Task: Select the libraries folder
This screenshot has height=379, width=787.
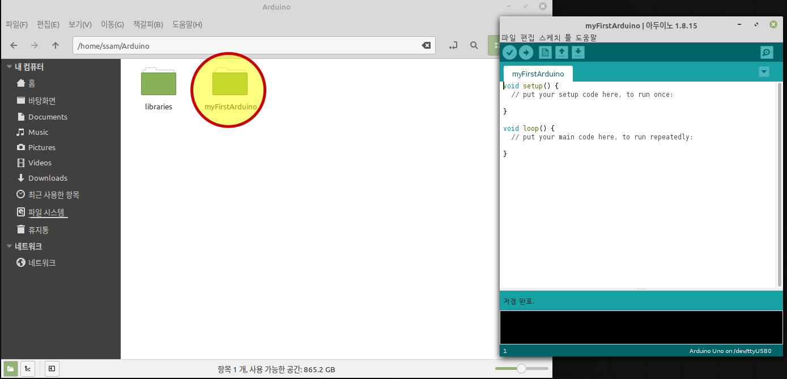Action: click(159, 89)
